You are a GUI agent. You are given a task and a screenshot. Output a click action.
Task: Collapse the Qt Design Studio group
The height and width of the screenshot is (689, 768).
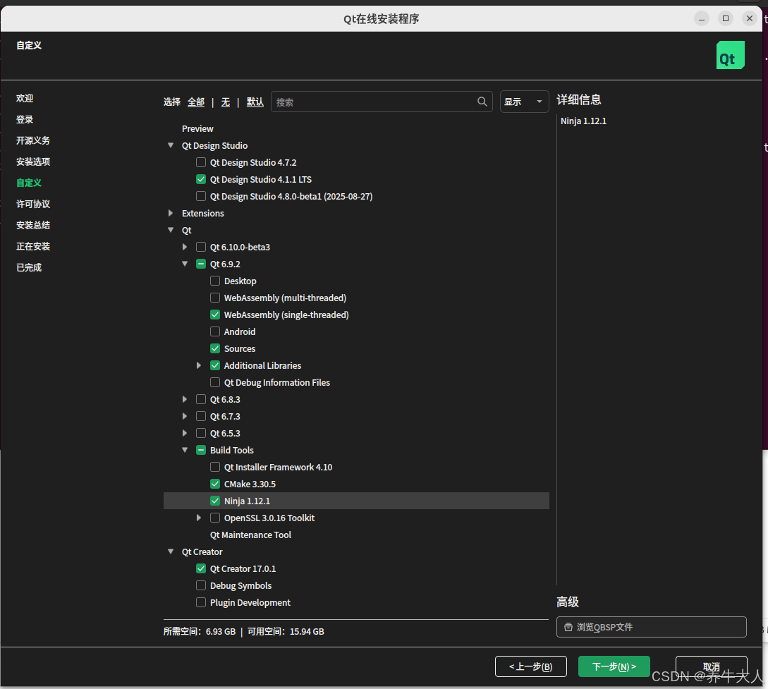point(171,145)
